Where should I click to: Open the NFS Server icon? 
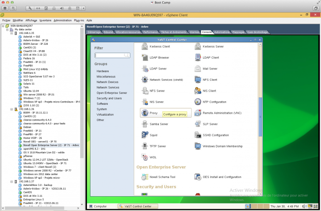point(145,91)
